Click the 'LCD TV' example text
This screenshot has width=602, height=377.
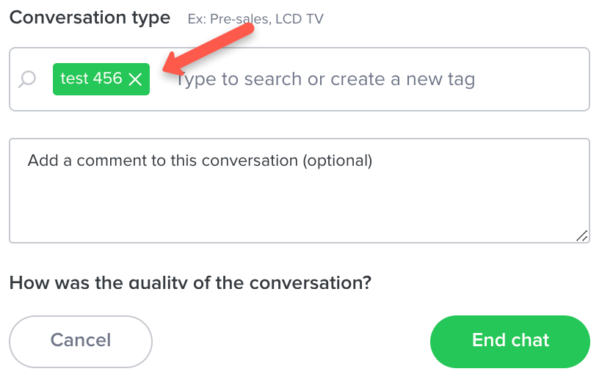pos(300,19)
